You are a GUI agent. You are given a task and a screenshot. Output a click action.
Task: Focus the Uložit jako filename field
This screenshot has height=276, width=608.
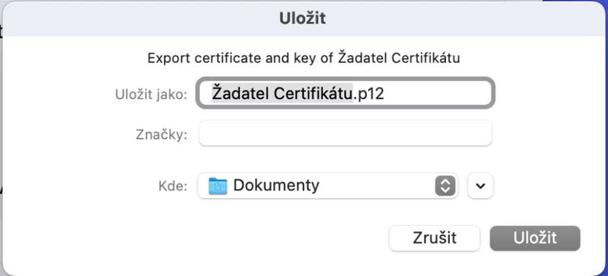tap(345, 94)
